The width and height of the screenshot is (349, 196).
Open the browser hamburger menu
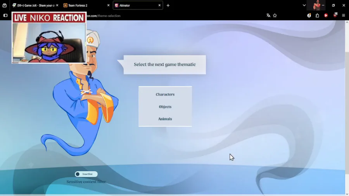click(x=344, y=15)
